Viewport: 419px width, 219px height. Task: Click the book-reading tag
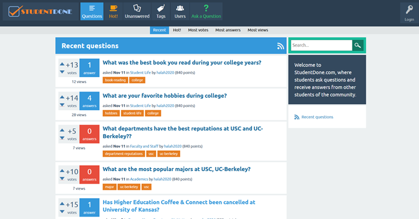[x=115, y=80]
